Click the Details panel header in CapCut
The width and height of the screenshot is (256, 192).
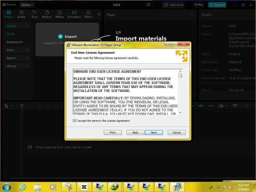(x=206, y=15)
